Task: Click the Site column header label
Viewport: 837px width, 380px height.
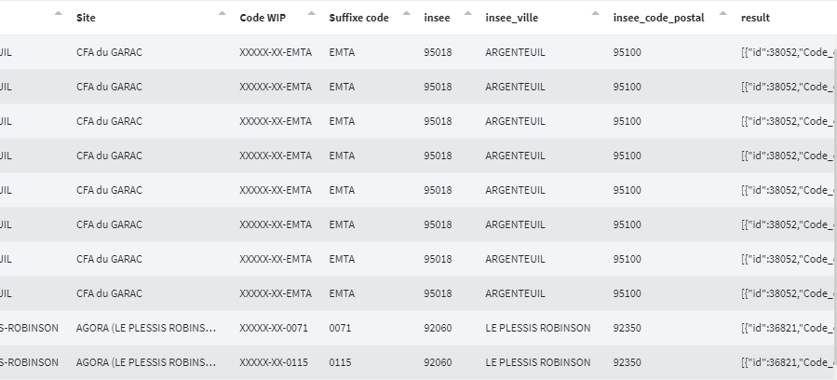Action: pos(86,18)
